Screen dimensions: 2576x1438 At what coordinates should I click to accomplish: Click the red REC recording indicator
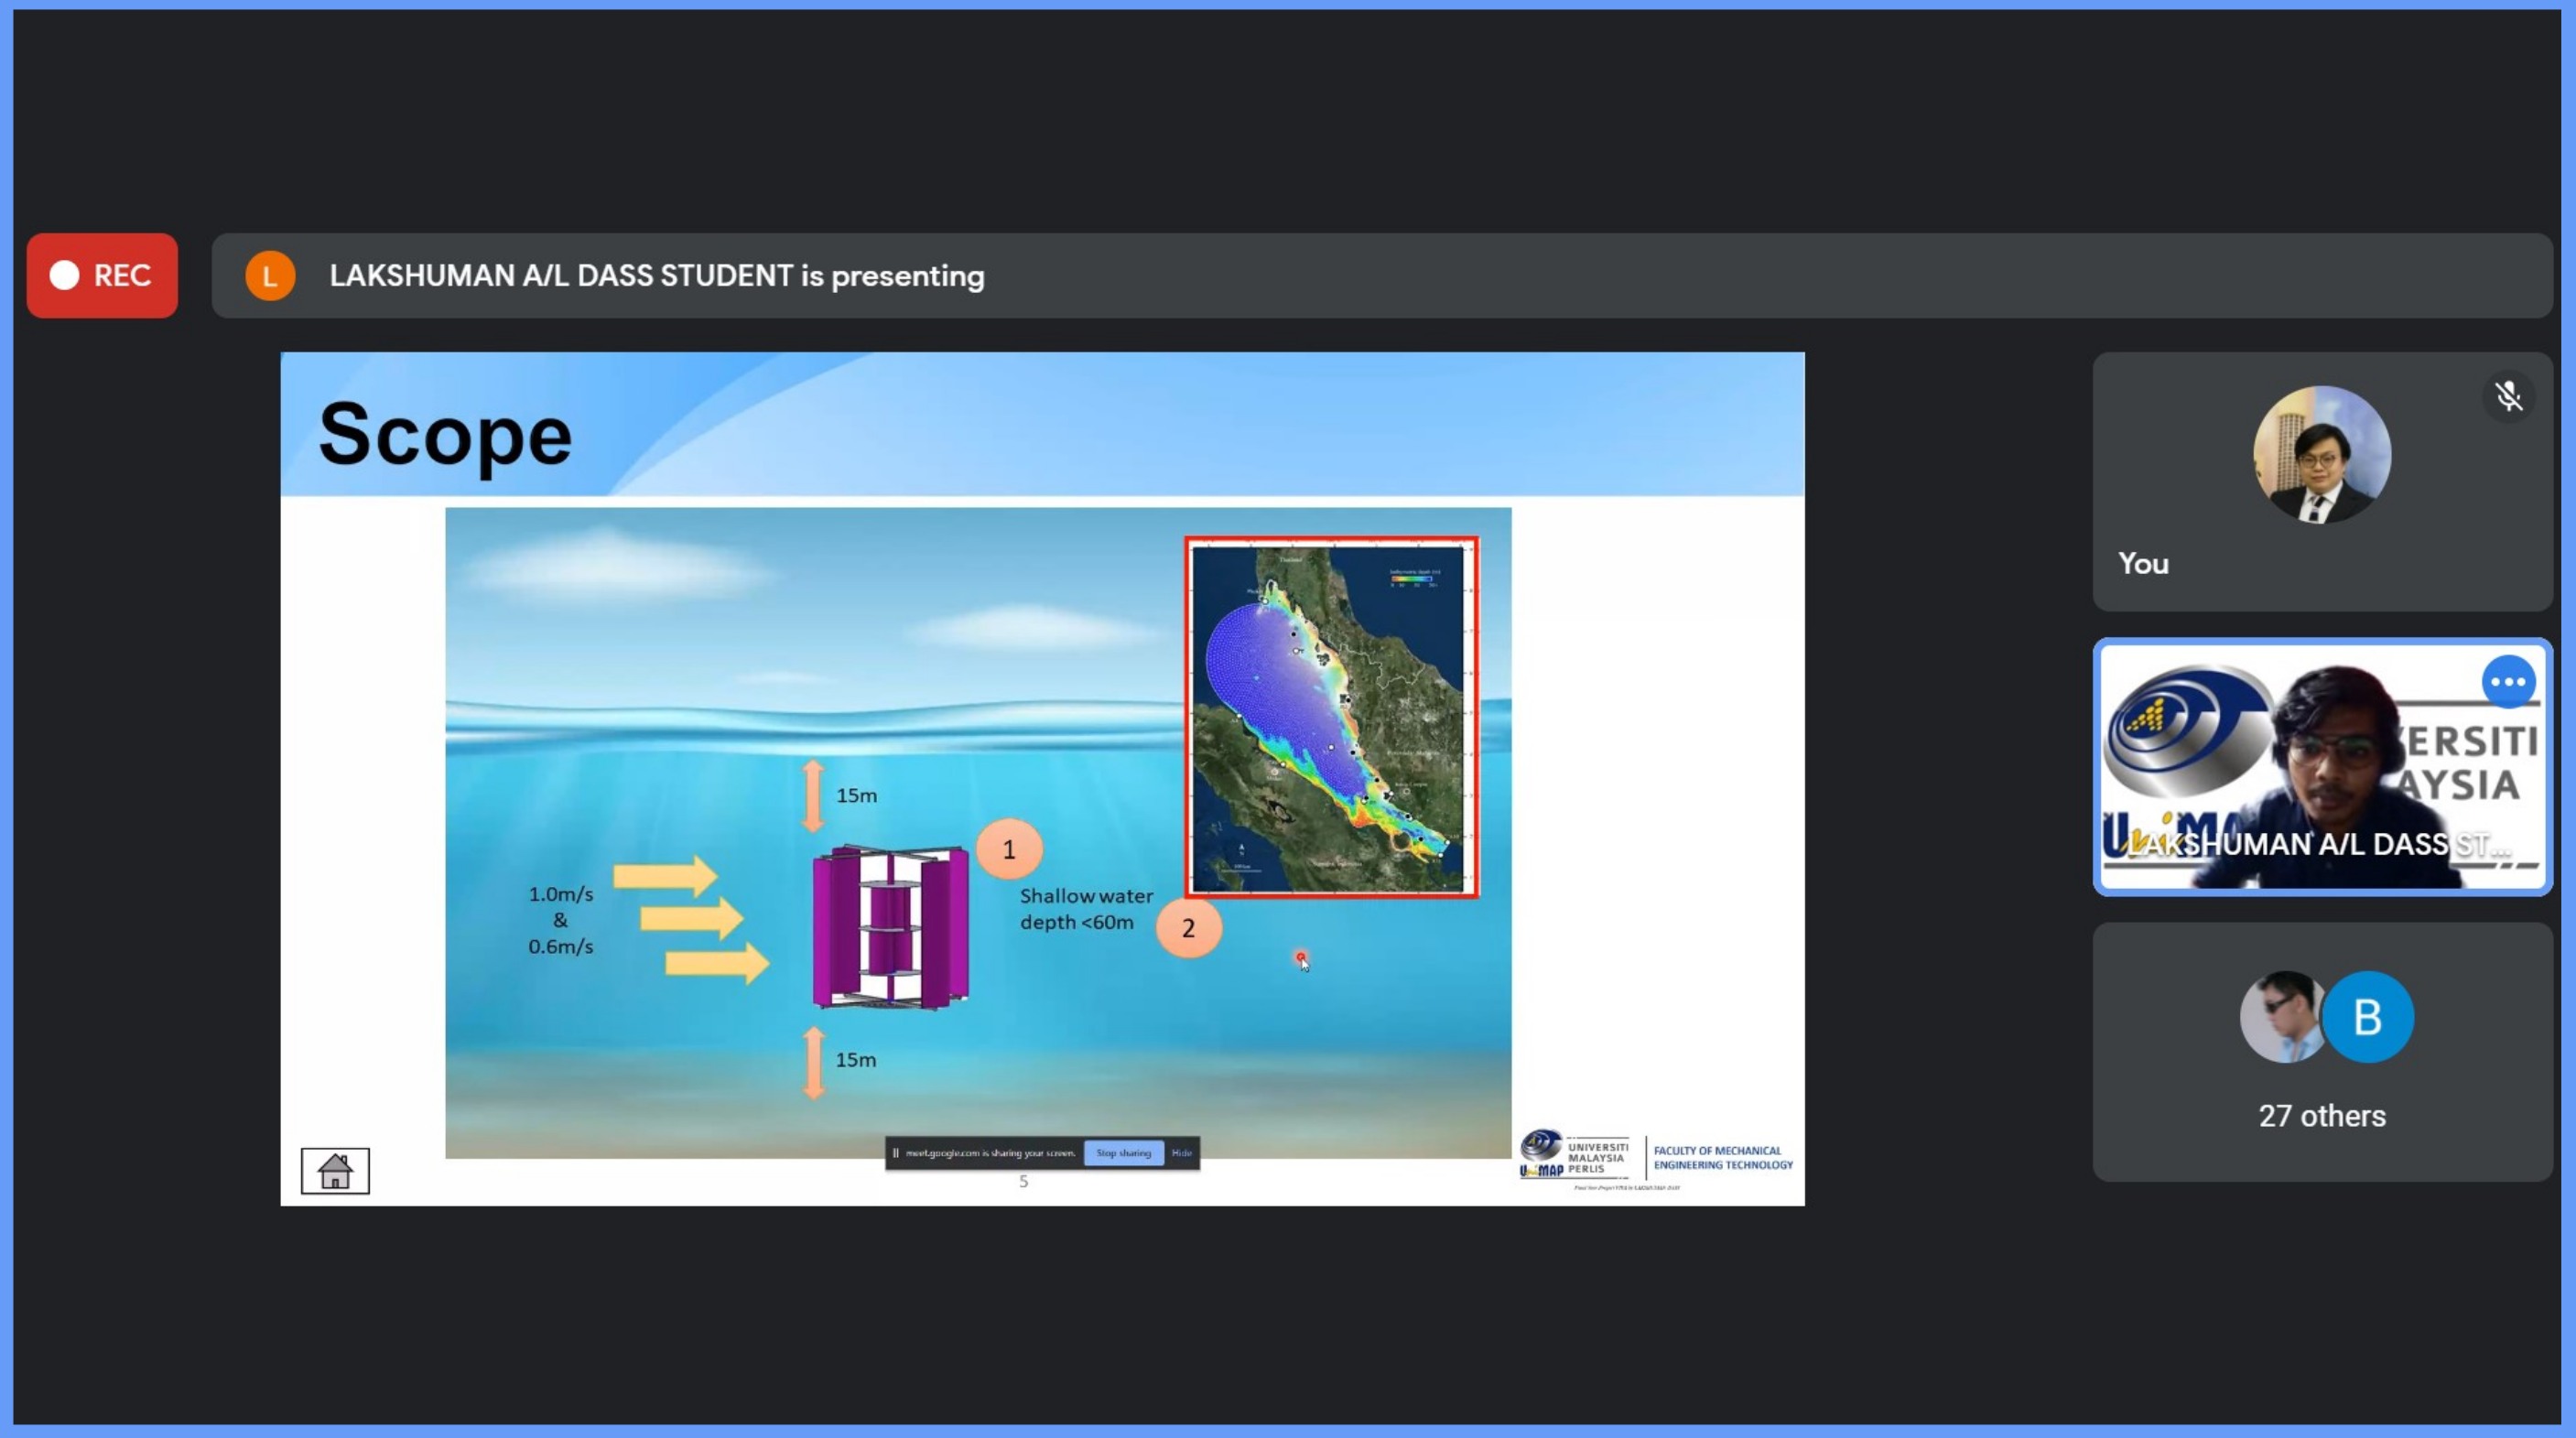pos(102,276)
